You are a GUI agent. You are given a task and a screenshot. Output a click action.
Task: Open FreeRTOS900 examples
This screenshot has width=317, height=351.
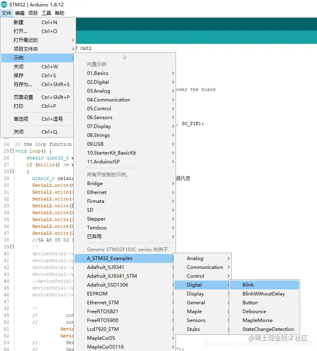(x=124, y=320)
